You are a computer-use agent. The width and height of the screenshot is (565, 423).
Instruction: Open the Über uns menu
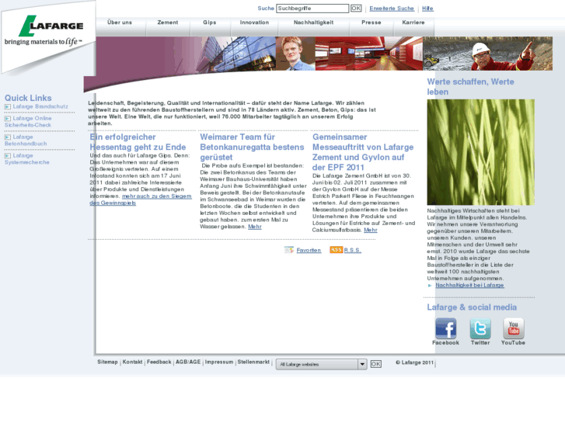[x=120, y=23]
